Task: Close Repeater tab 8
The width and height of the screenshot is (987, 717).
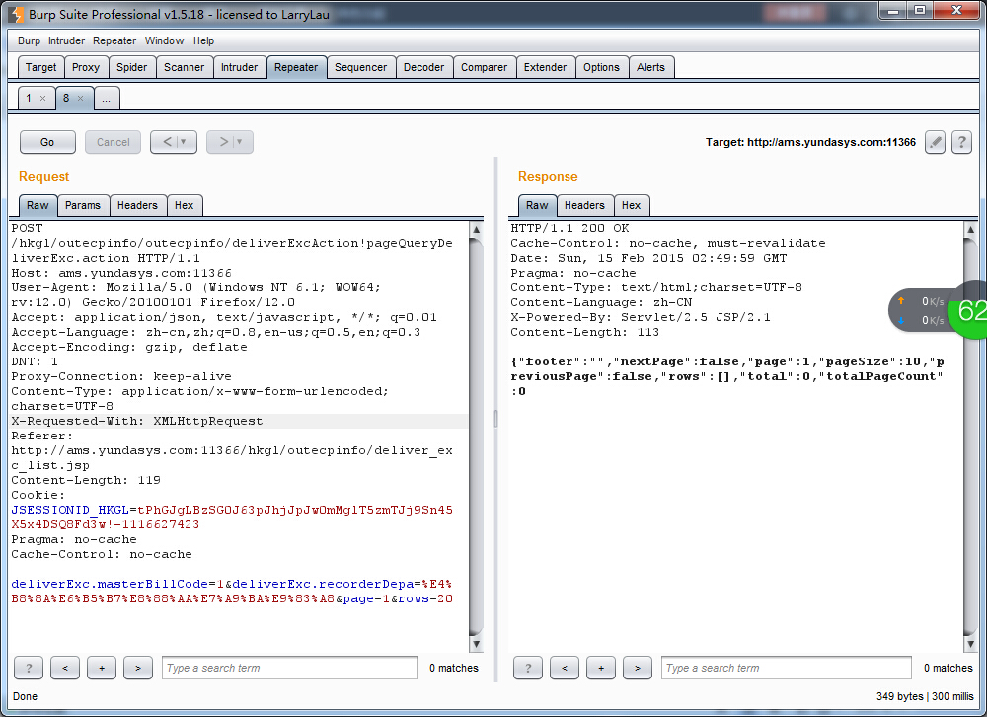Action: pyautogui.click(x=80, y=99)
